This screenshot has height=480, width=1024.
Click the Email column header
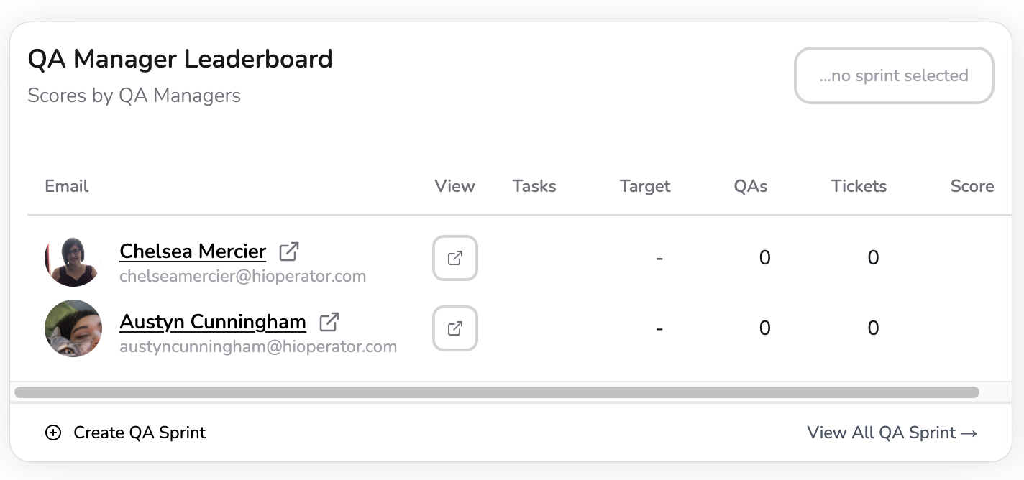point(66,186)
